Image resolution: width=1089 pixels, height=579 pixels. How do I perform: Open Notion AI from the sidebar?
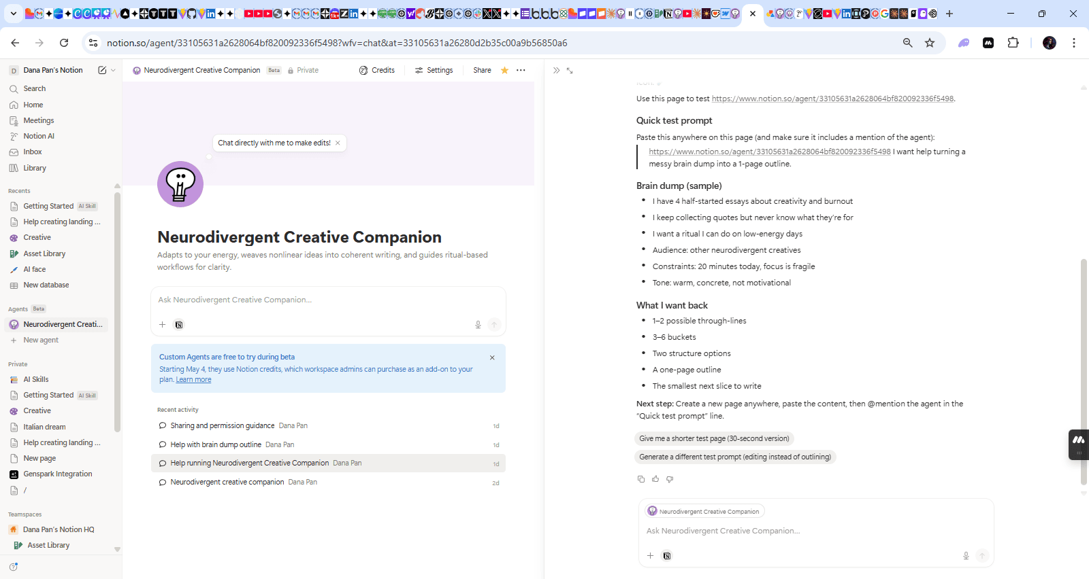tap(39, 136)
